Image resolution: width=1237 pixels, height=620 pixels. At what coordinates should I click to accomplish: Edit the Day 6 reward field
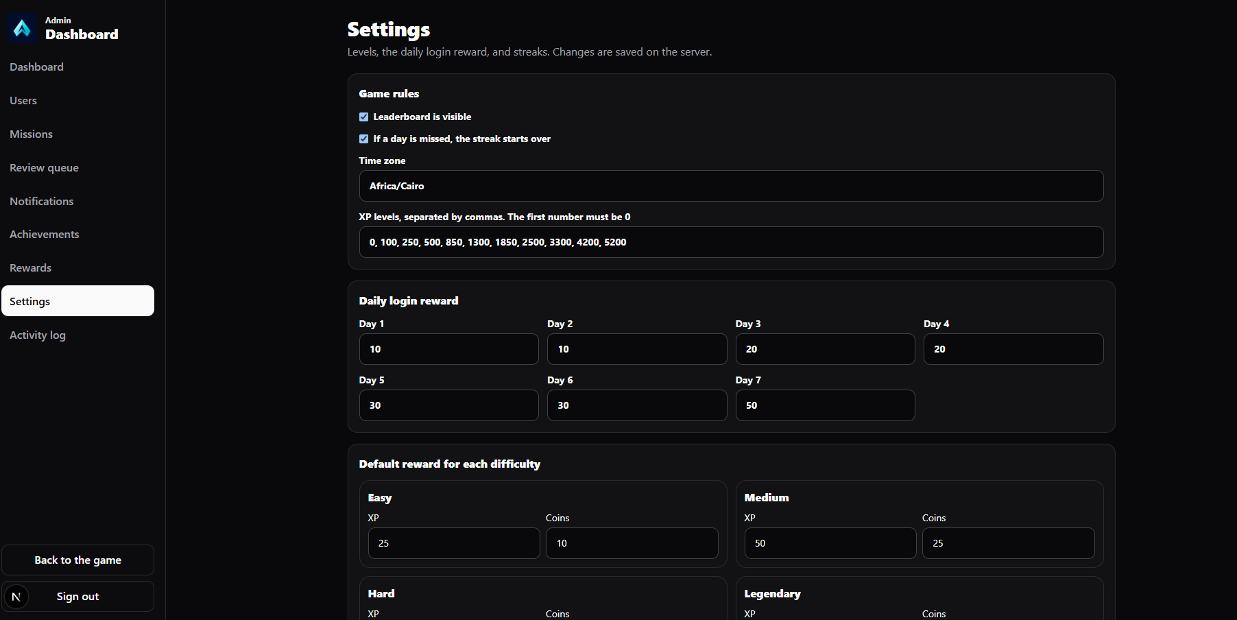tap(637, 405)
